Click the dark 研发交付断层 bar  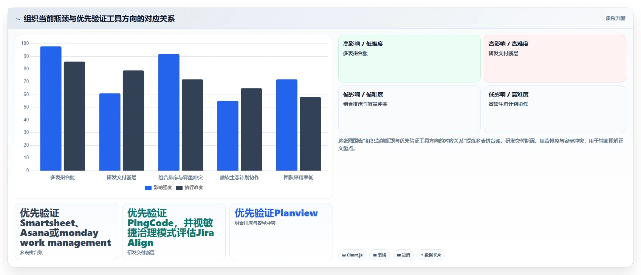(133, 121)
